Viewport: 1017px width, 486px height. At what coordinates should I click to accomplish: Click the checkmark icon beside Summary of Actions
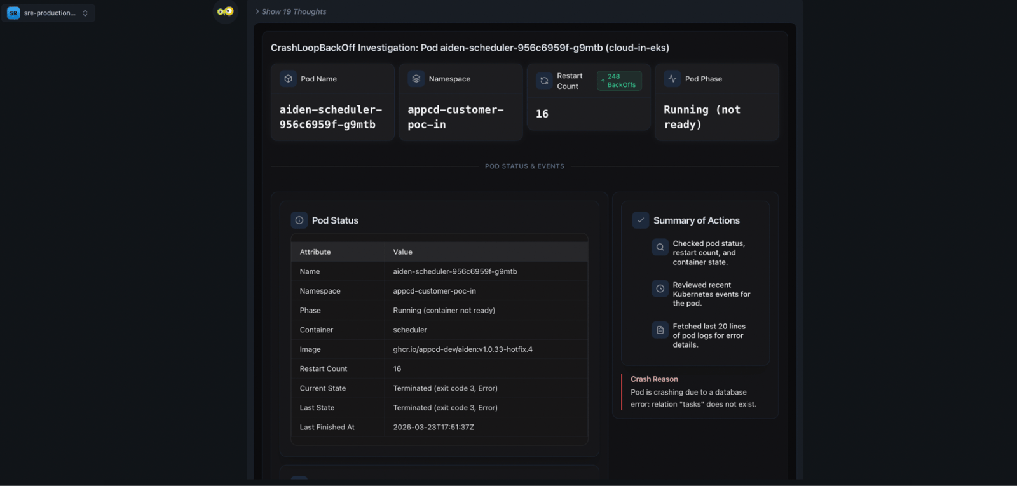click(x=641, y=220)
